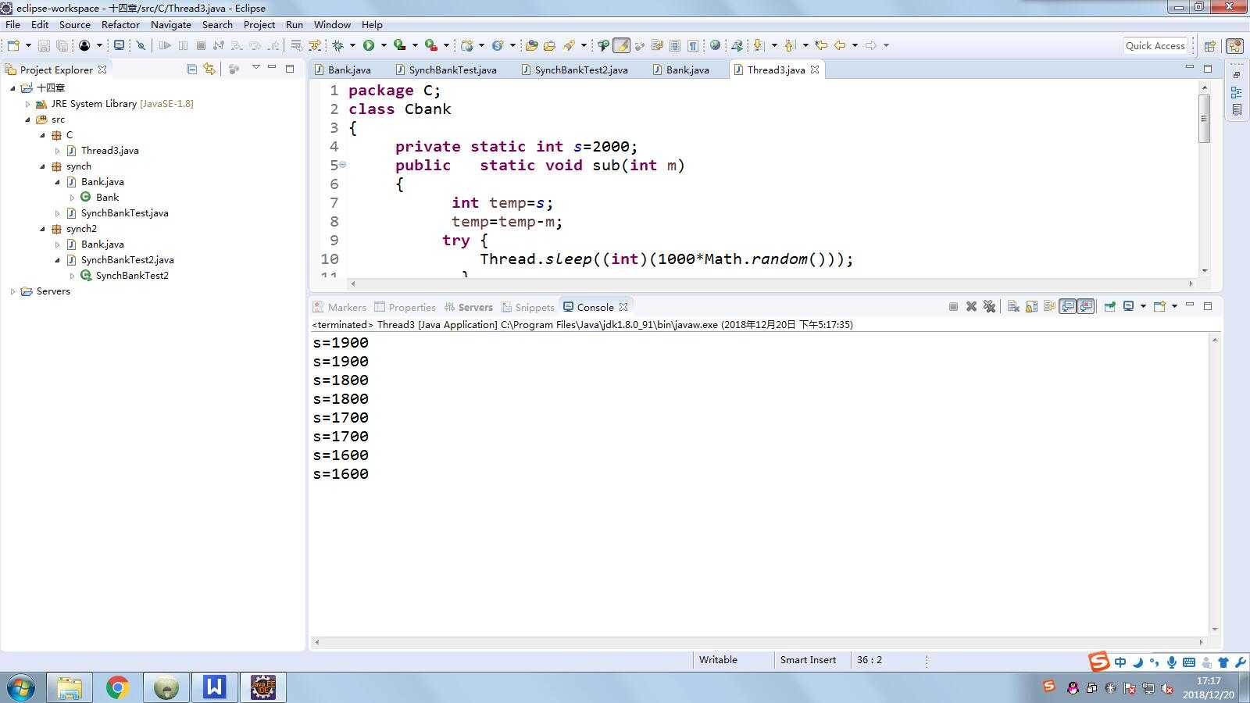Click Remove All Terminated Launches icon
Viewport: 1250px width, 703px height.
(x=989, y=306)
